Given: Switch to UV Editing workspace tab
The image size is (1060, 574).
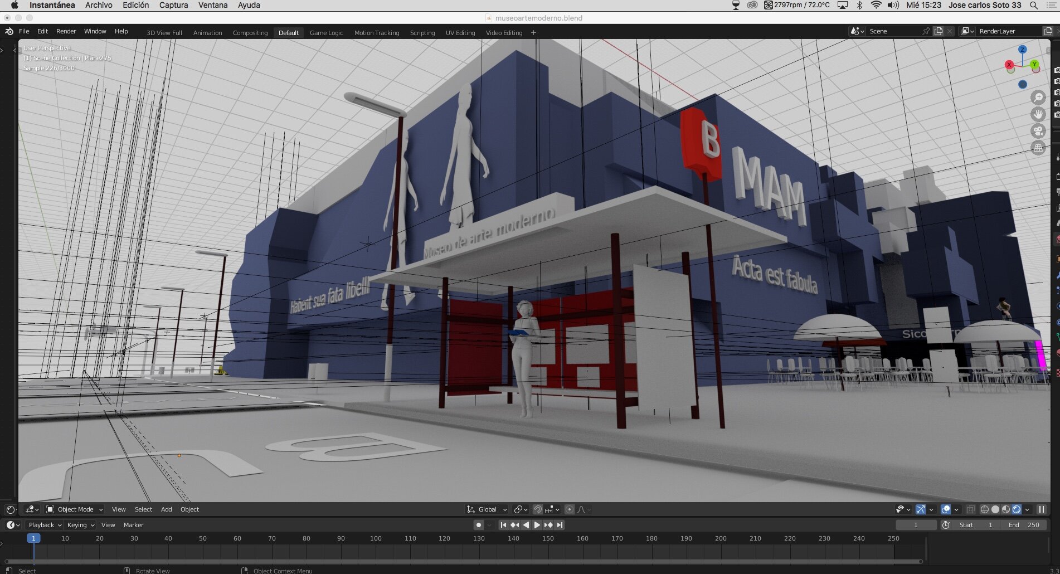Looking at the screenshot, I should [460, 33].
